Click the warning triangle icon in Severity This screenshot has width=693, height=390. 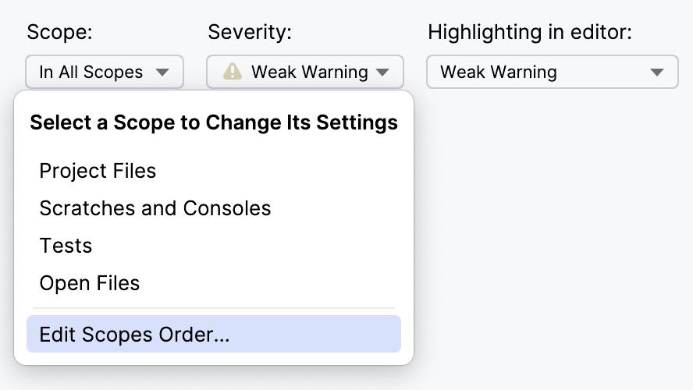tap(233, 72)
